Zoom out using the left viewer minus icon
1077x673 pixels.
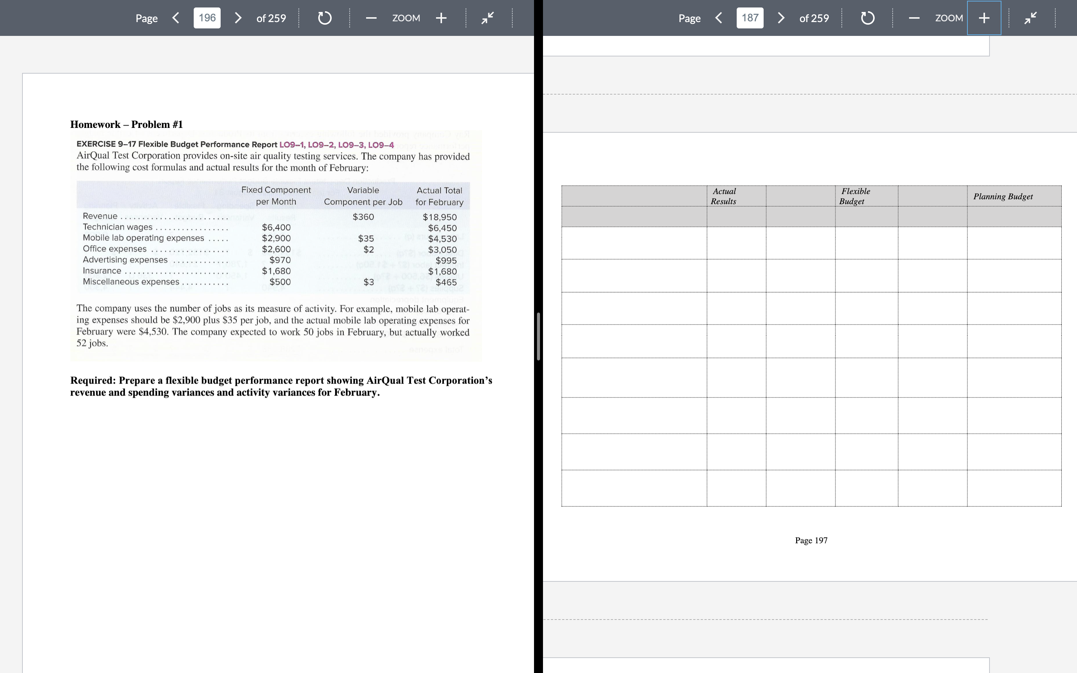pos(371,18)
